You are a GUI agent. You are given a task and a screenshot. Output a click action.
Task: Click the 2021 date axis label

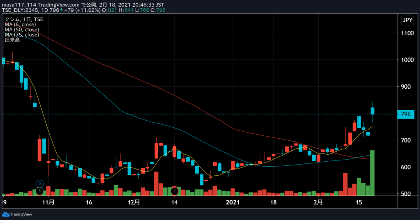[x=233, y=202]
